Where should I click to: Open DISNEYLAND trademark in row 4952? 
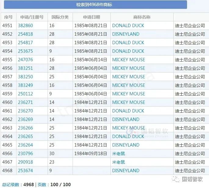126,34
